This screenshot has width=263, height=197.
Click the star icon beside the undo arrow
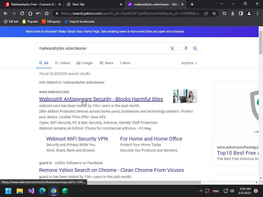(47, 13)
